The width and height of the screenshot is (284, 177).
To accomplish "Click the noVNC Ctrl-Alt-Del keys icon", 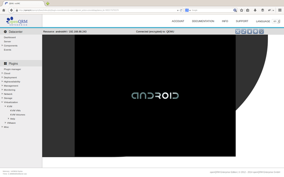I will [244, 32].
